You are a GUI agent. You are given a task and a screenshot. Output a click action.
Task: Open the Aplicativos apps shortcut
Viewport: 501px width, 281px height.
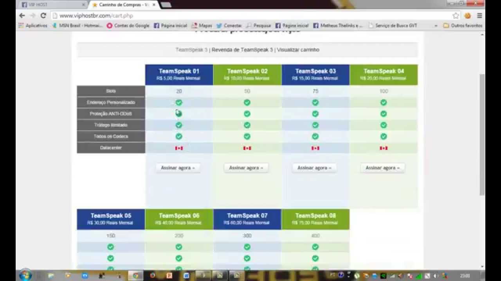point(32,25)
